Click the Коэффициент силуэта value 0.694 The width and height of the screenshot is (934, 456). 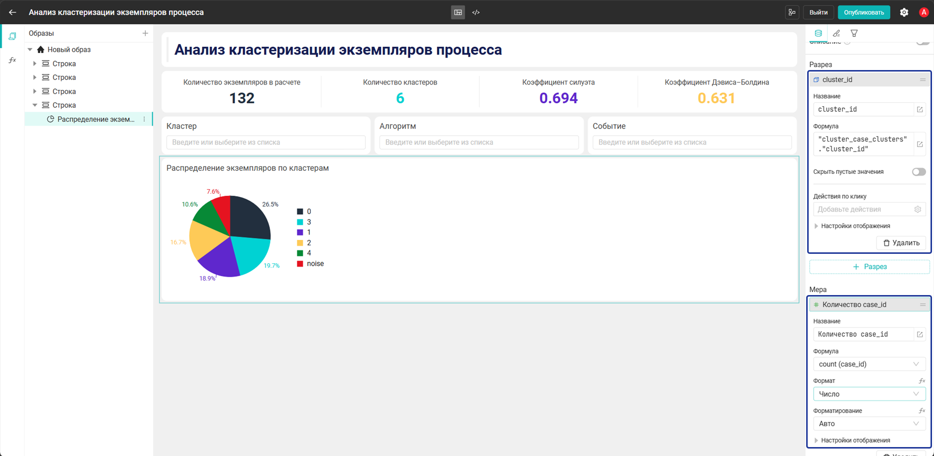(x=559, y=98)
